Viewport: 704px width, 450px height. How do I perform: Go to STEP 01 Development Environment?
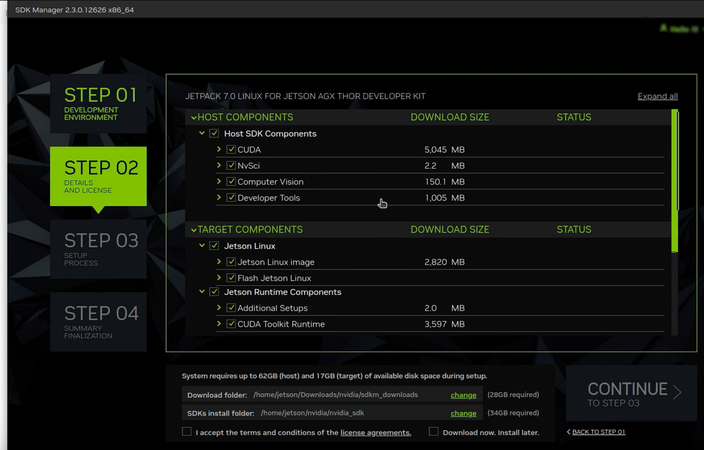(x=98, y=103)
